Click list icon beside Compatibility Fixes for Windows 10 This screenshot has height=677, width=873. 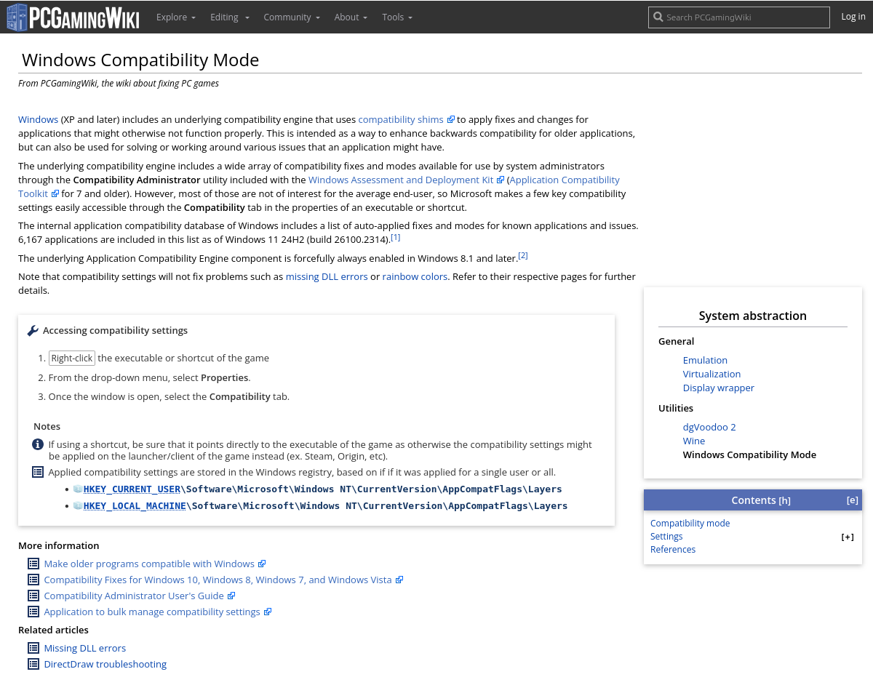point(33,580)
